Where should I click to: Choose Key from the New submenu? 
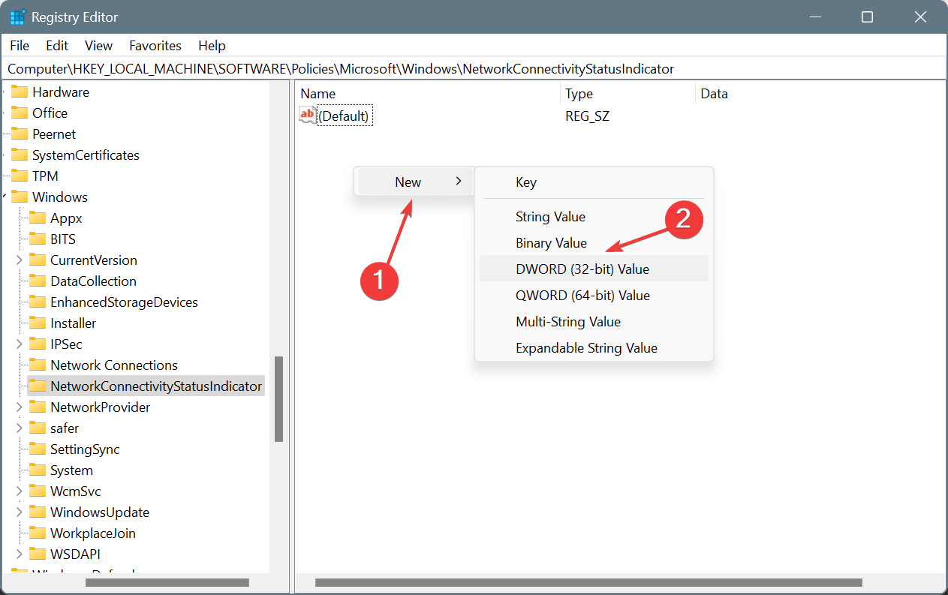[x=594, y=182]
